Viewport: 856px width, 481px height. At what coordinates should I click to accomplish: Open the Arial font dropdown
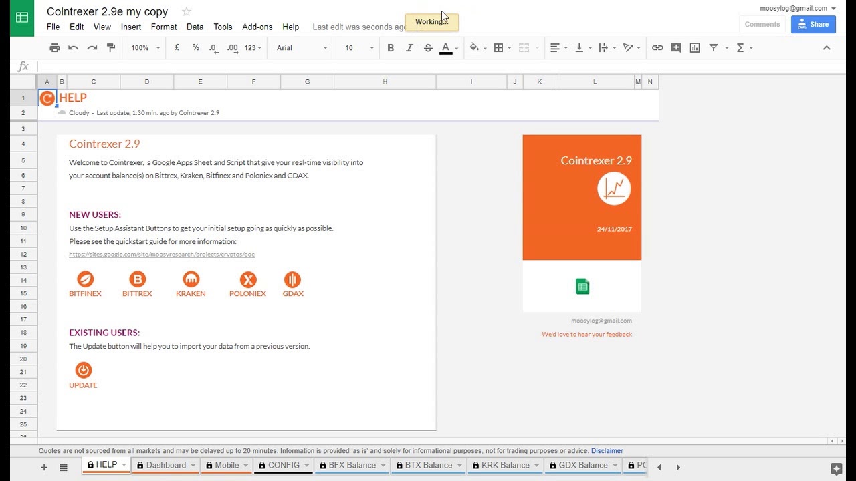(302, 48)
